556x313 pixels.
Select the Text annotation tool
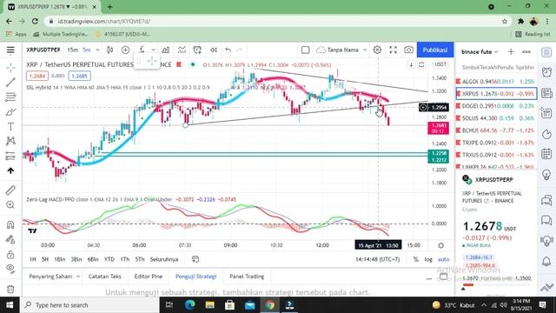[x=10, y=126]
